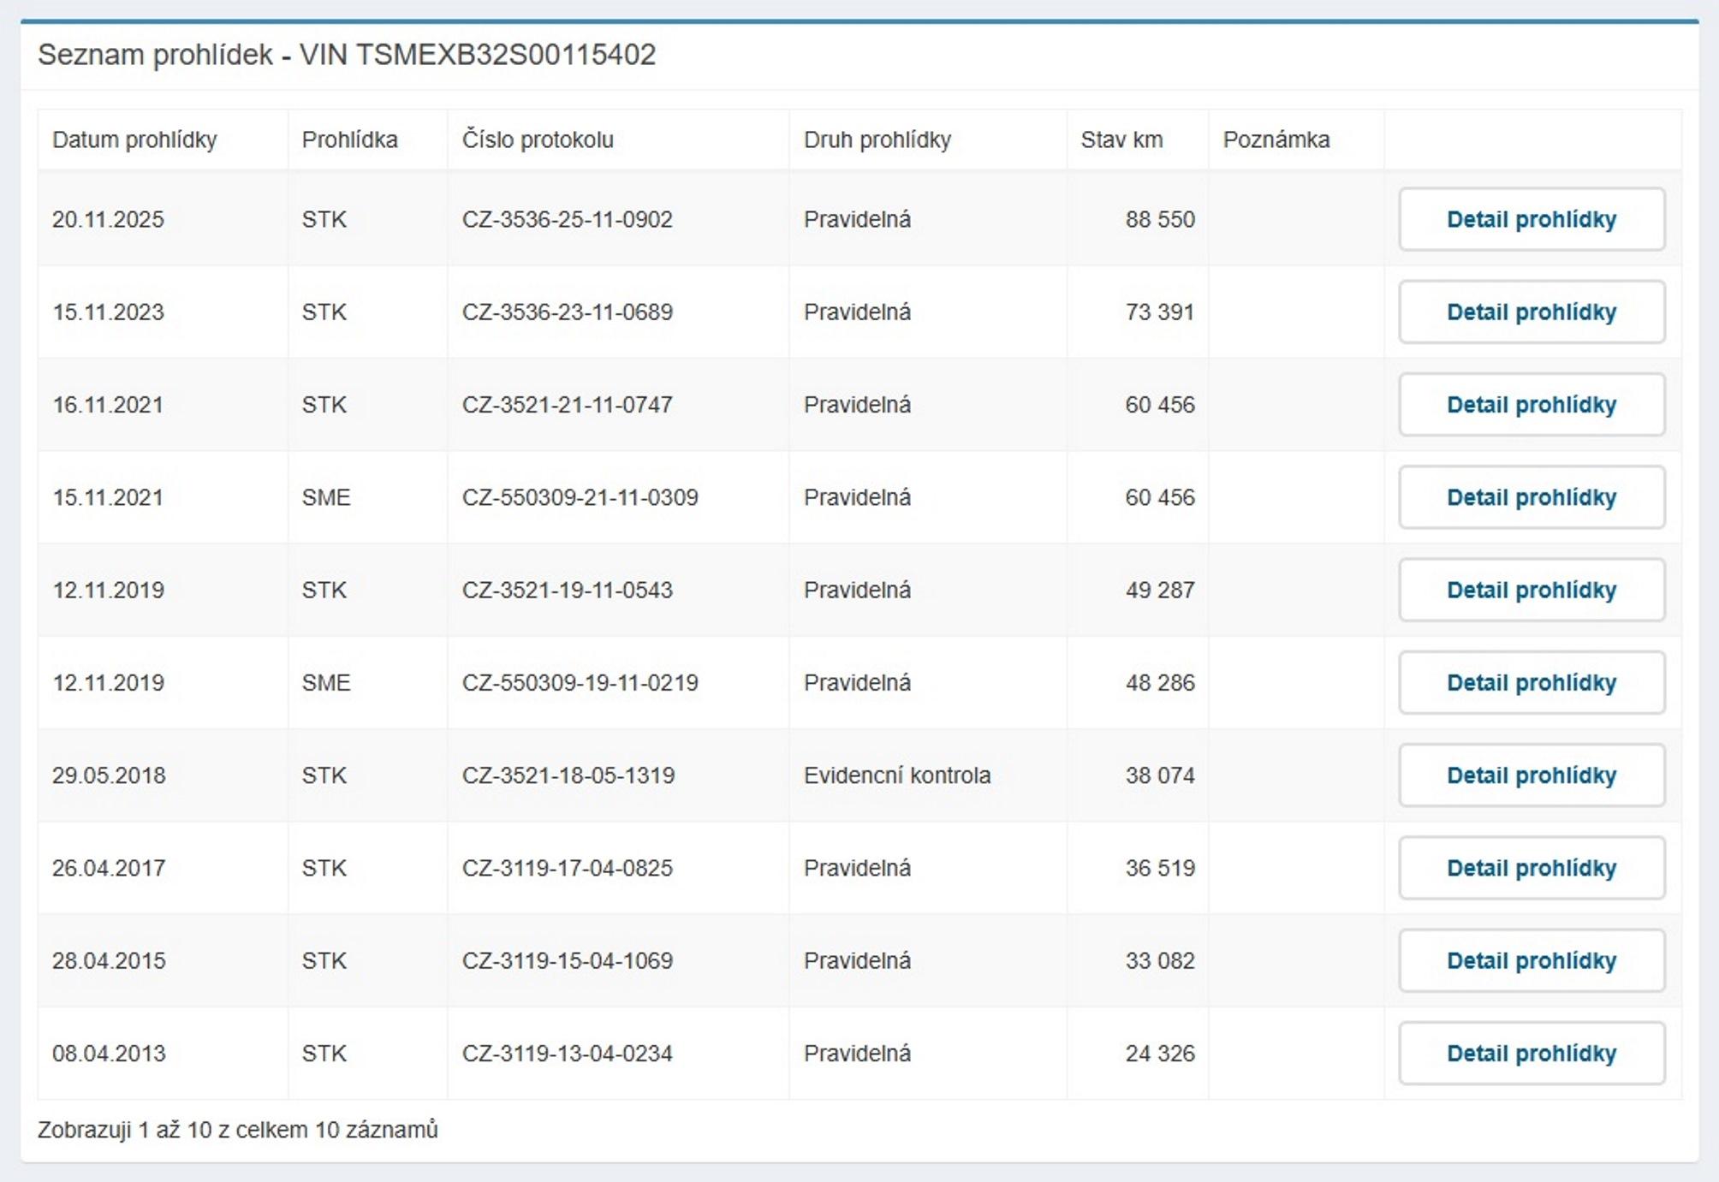Click the Druh prohlídky column header
The width and height of the screenshot is (1719, 1182).
(x=877, y=140)
